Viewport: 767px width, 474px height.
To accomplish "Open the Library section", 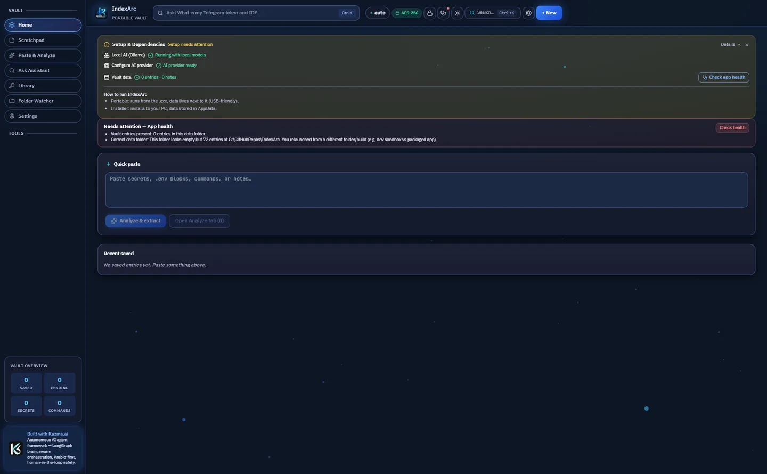I will click(43, 86).
